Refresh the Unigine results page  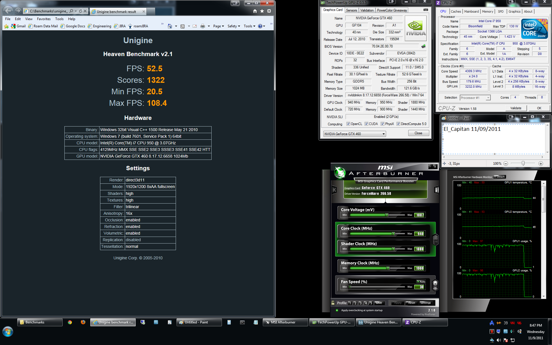coord(80,11)
